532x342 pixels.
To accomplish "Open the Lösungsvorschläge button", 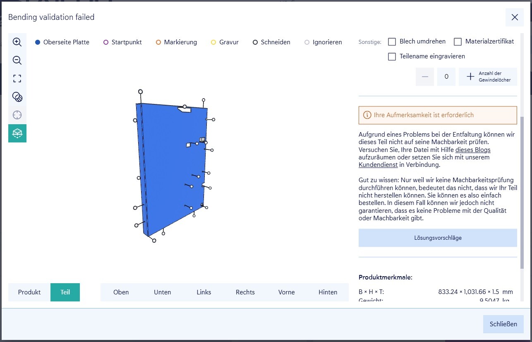I will click(438, 238).
